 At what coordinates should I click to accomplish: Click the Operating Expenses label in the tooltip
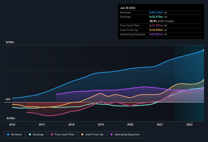coord(133,34)
